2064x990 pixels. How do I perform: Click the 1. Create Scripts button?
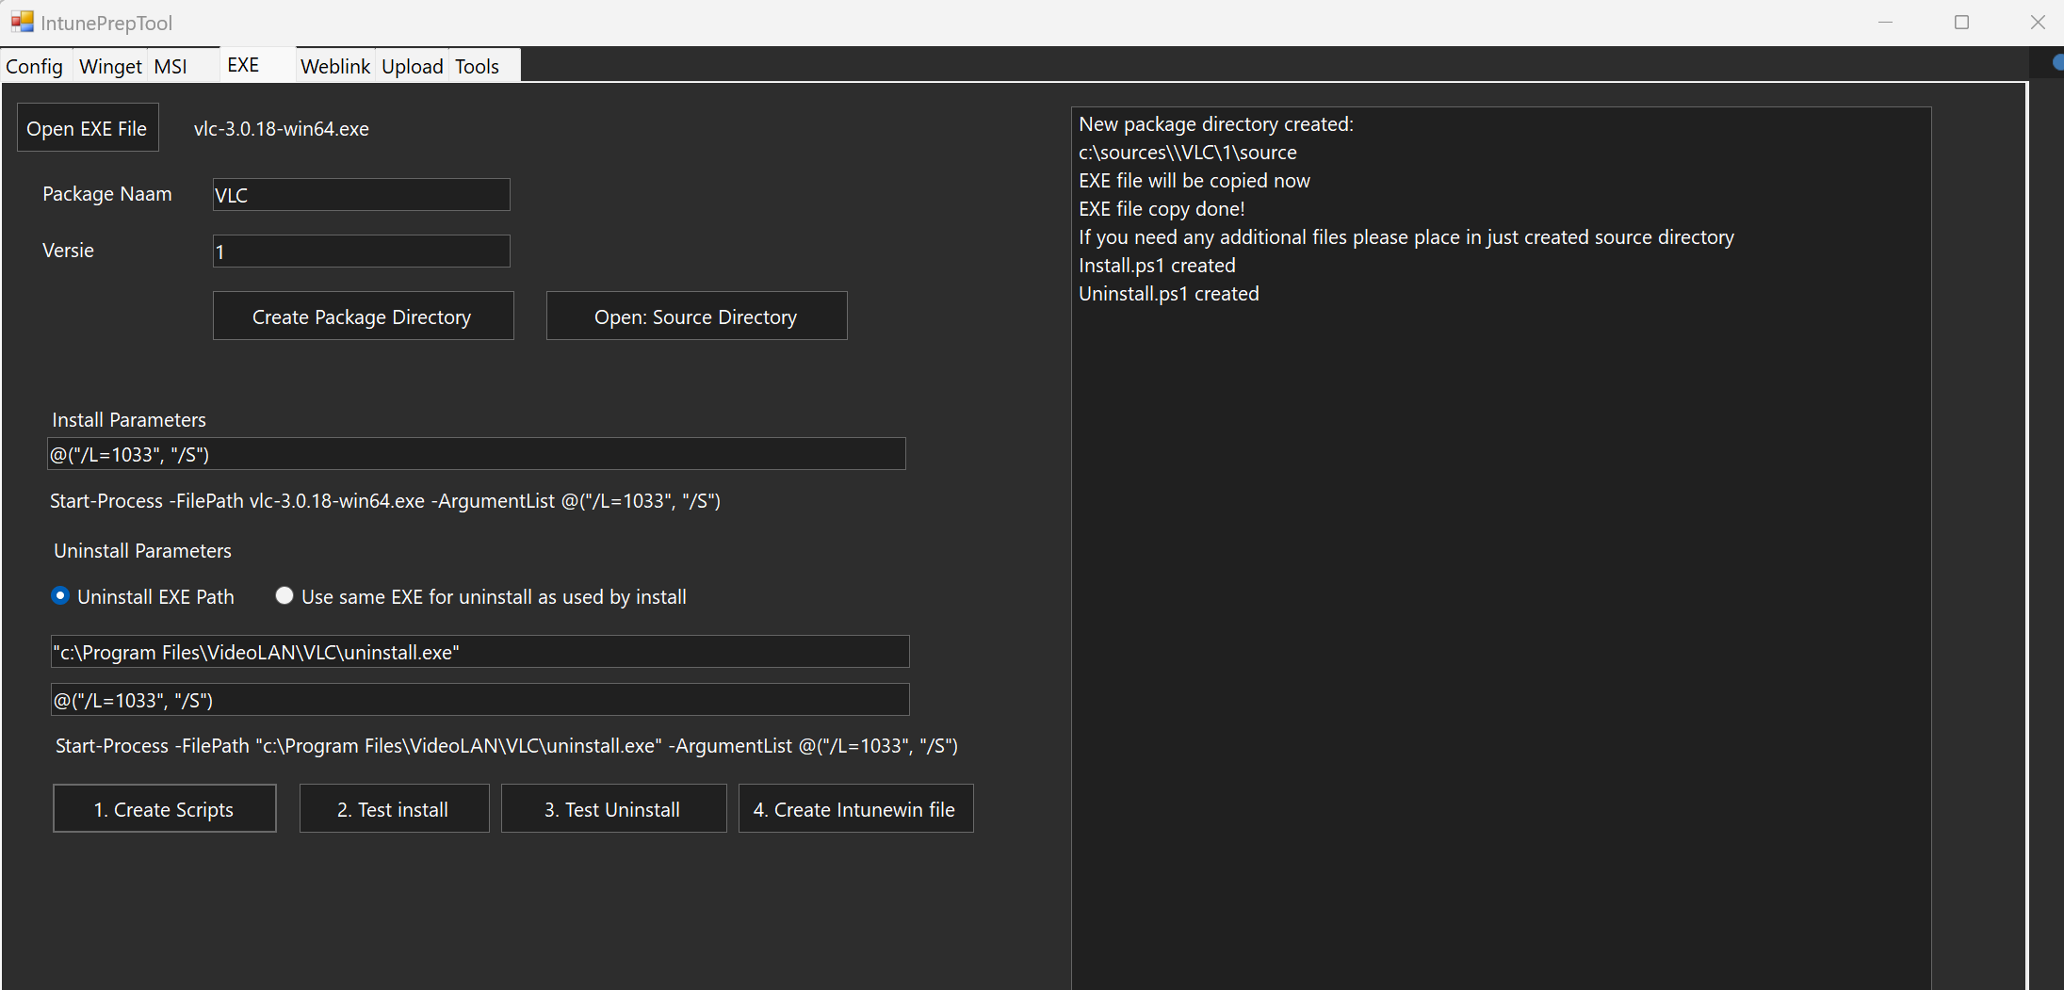coord(165,809)
